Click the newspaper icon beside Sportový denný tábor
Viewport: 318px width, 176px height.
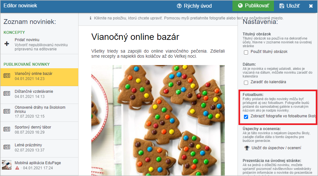7,129
